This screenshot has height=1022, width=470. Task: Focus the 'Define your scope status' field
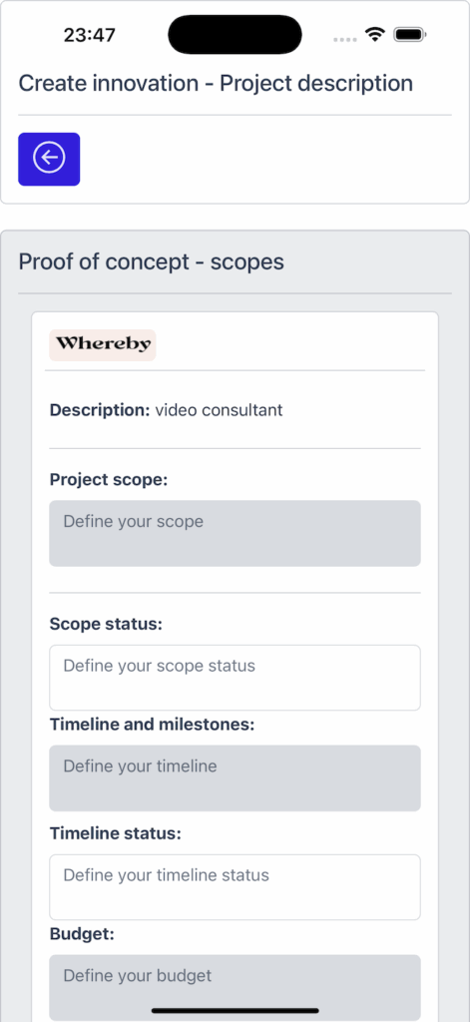pos(235,678)
